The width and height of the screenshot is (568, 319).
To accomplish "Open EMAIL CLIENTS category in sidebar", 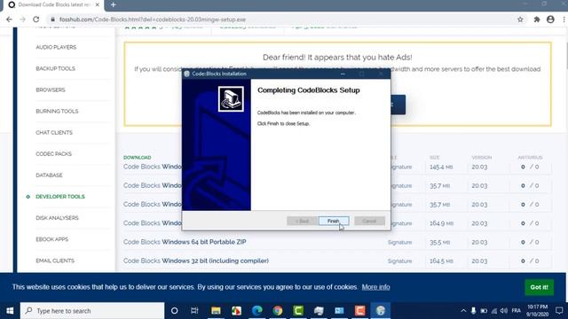I will (55, 261).
